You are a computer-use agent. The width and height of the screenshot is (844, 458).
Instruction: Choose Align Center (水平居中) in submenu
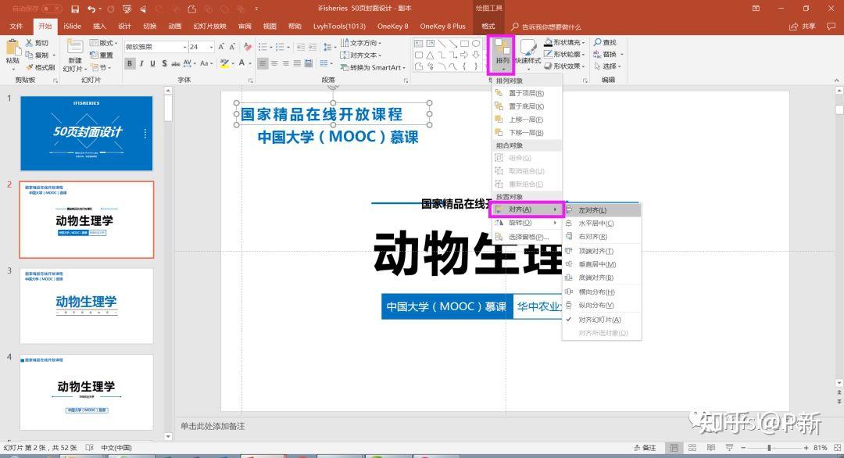pyautogui.click(x=602, y=223)
